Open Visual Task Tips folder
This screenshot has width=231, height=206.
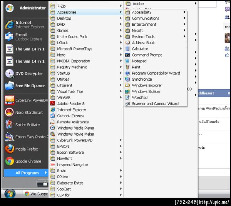point(86,91)
